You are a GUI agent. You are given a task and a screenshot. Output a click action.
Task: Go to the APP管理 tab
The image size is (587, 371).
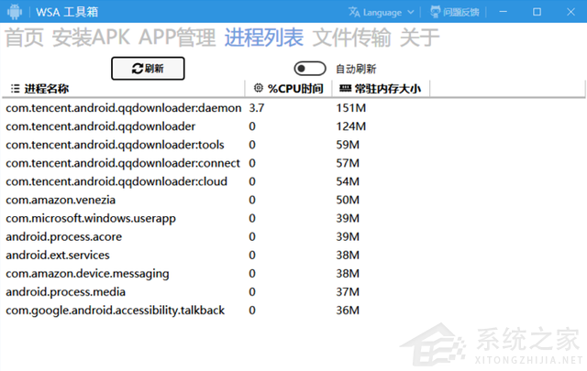click(177, 38)
